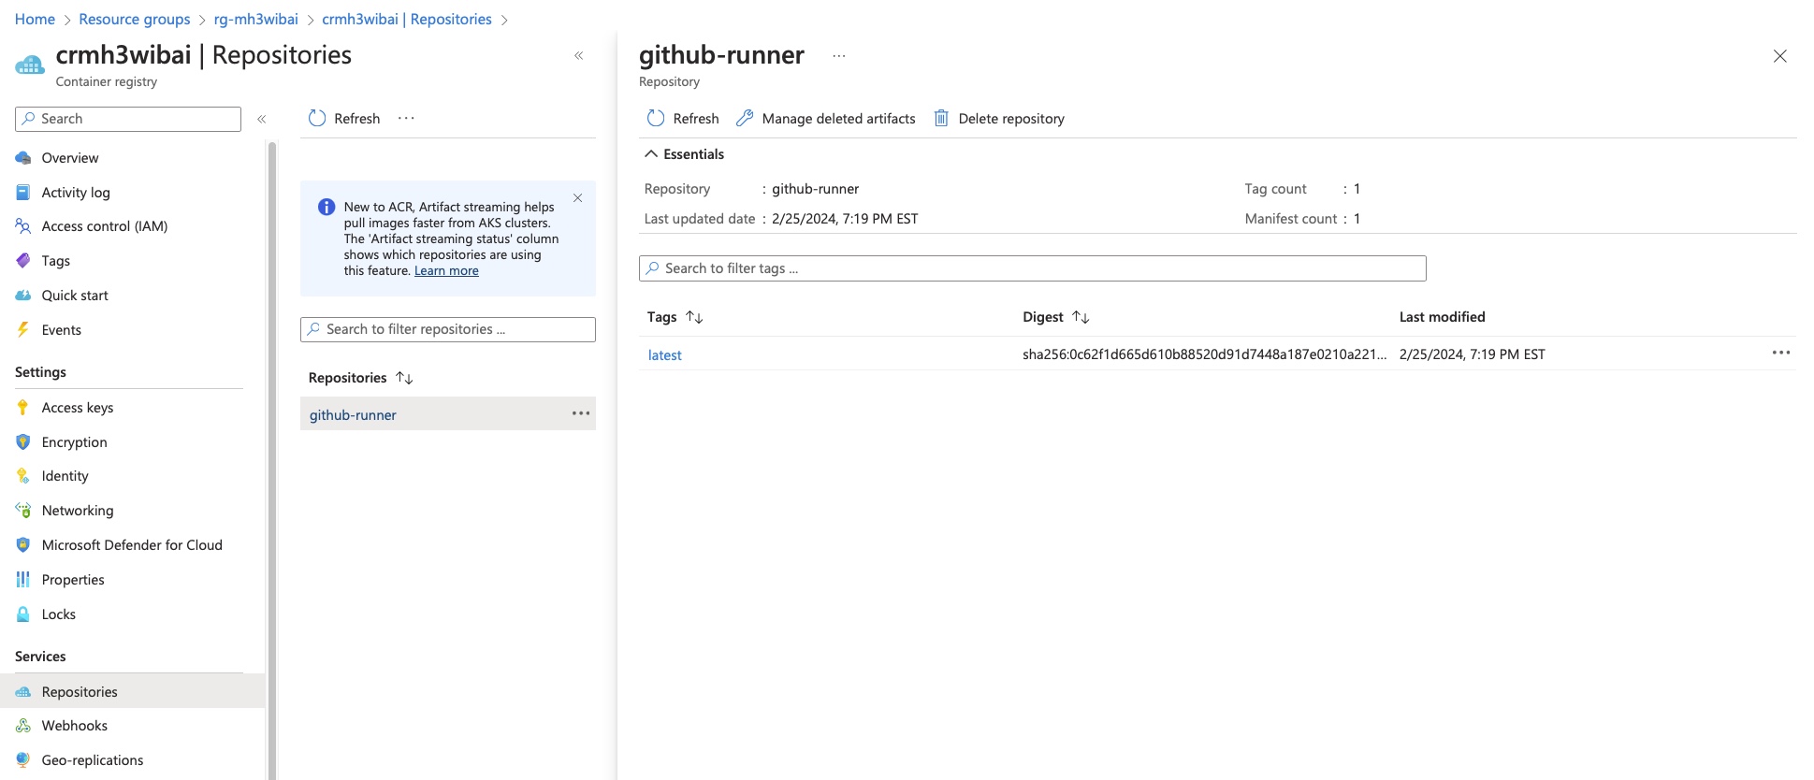The width and height of the screenshot is (1814, 780).
Task: Collapse the crmh3wibai blade with double chevron
Action: (579, 56)
